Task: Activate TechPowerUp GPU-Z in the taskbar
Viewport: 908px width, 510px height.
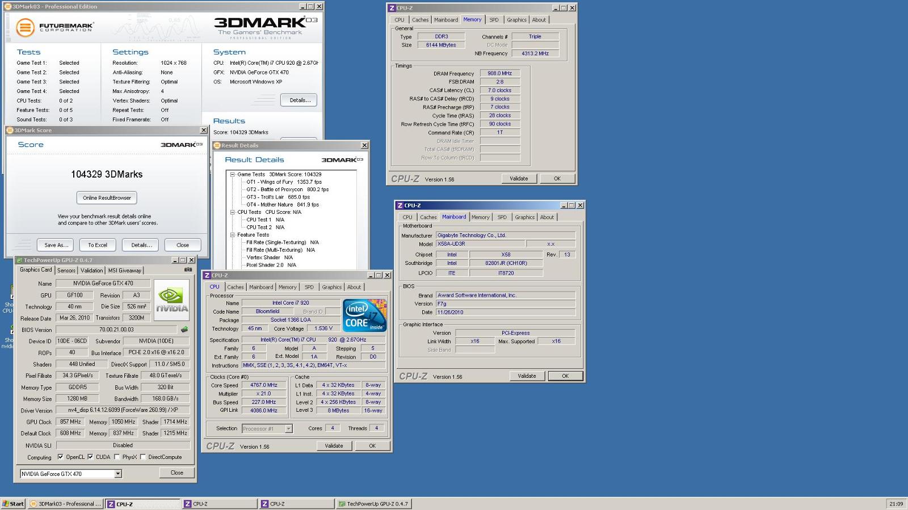Action: coord(373,504)
